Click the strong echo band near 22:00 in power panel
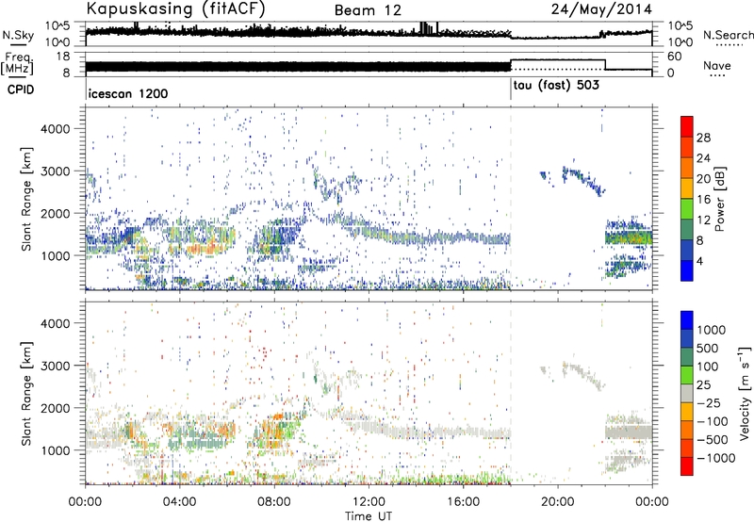The image size is (754, 522). [629, 237]
